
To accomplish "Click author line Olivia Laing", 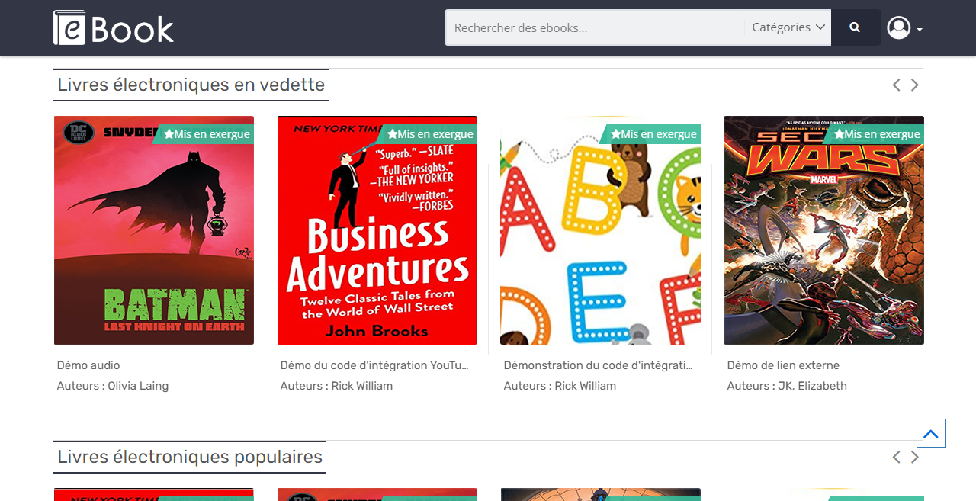I will tap(113, 386).
